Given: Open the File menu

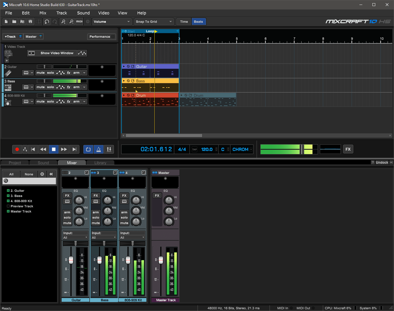Looking at the screenshot, I should click(9, 13).
